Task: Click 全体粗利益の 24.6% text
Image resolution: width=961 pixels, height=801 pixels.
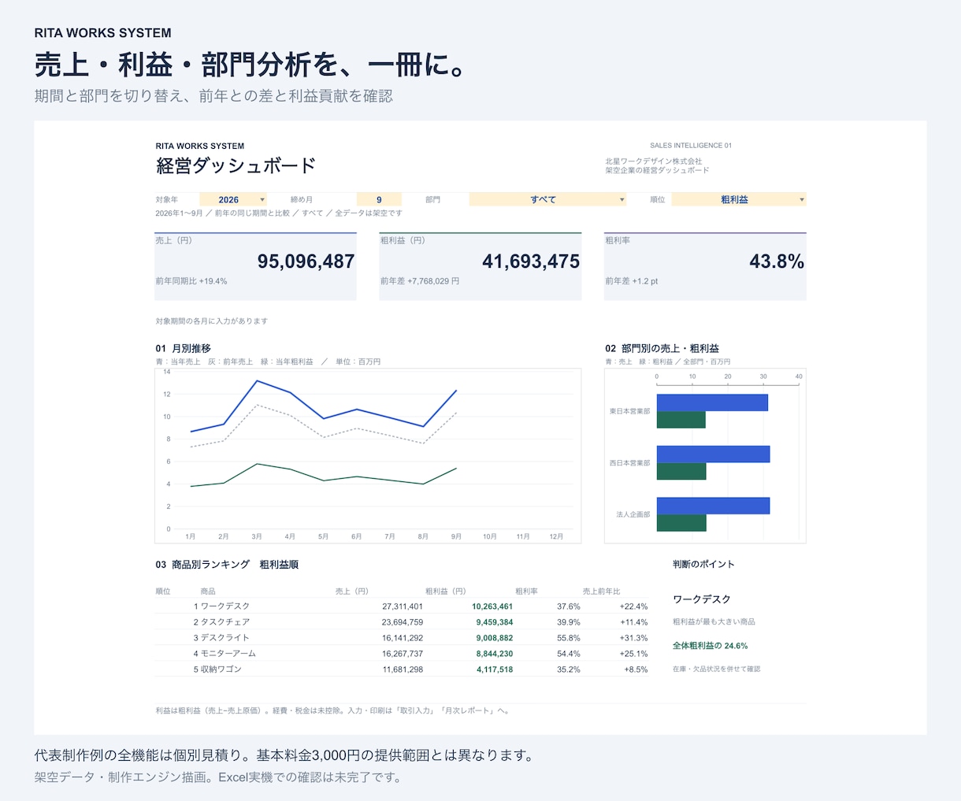Action: click(x=711, y=646)
